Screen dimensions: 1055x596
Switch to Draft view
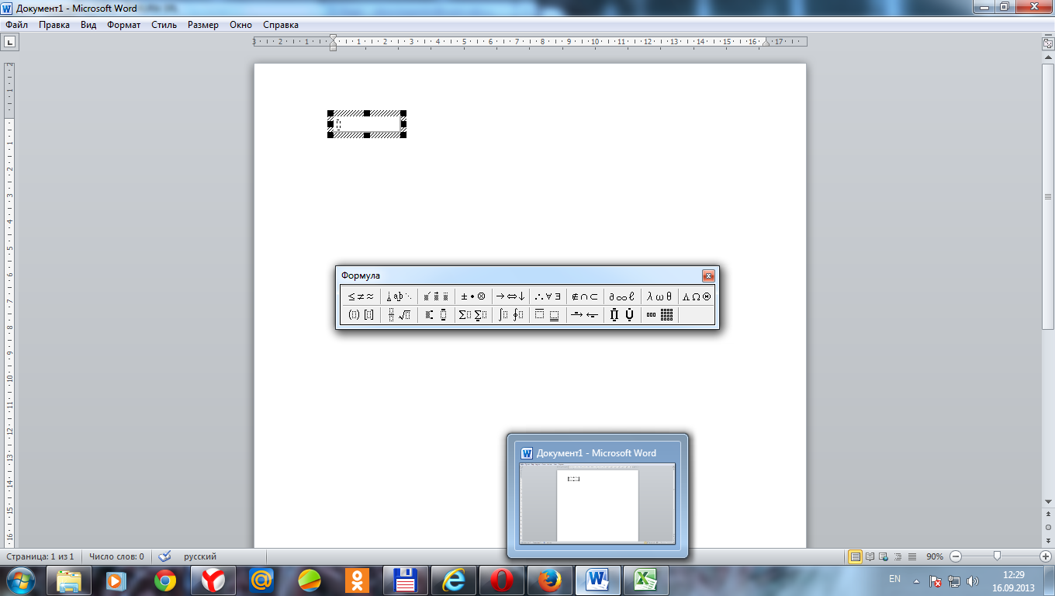pos(912,556)
